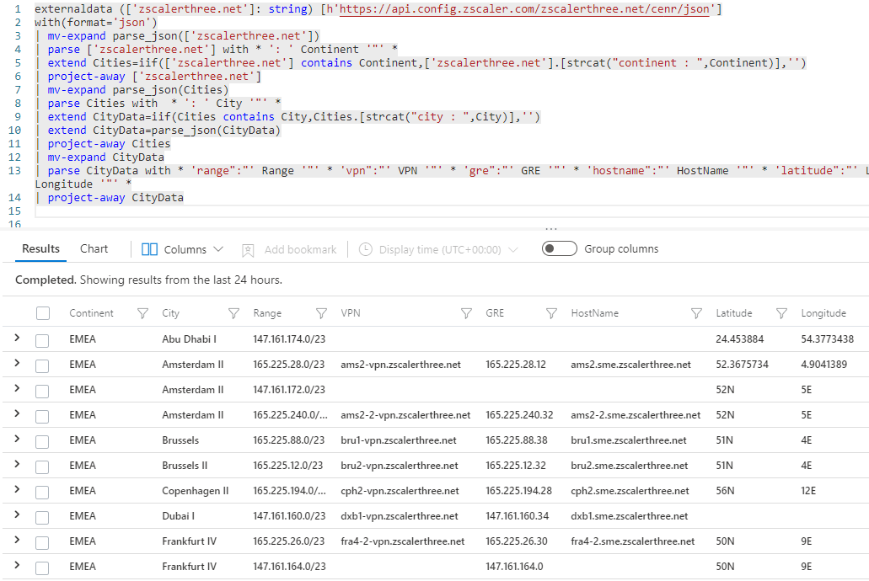The width and height of the screenshot is (869, 581).
Task: Sort by the HostName column header
Action: click(x=595, y=313)
